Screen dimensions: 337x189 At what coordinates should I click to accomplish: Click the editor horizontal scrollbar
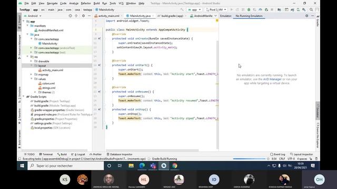pos(152,150)
